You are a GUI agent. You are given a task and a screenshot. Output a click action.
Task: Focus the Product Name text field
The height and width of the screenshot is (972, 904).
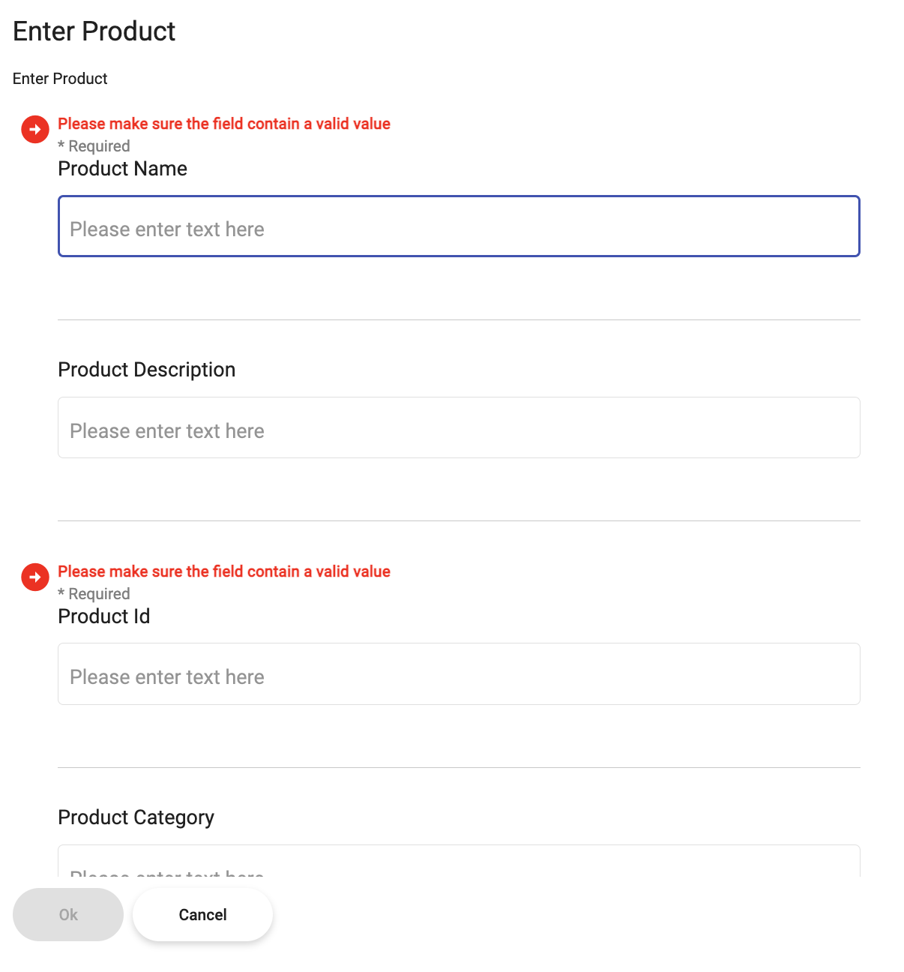[459, 226]
